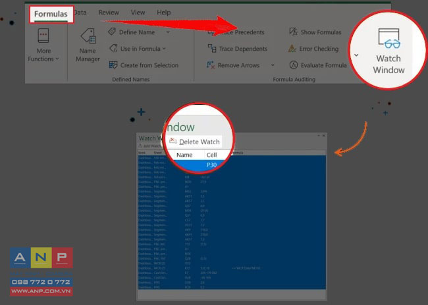Sort by the Name column header
This screenshot has height=305, width=428.
point(184,155)
